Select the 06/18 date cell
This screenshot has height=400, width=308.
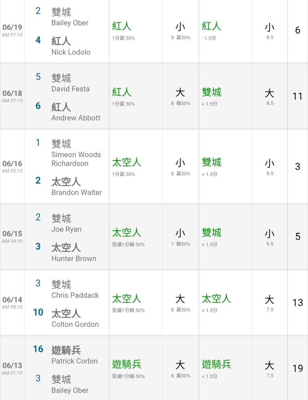click(12, 96)
